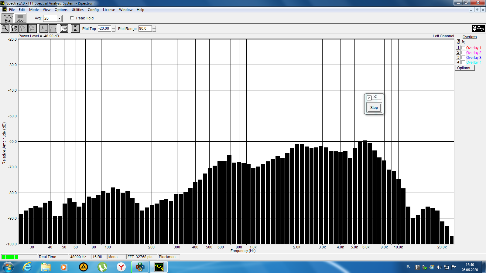The width and height of the screenshot is (486, 273).
Task: Turn on Overlay 4 checkbox
Action: point(463,62)
